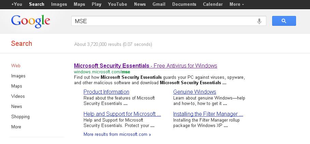Open Calendar from the top bar
This screenshot has height=144, width=310.
213,4
